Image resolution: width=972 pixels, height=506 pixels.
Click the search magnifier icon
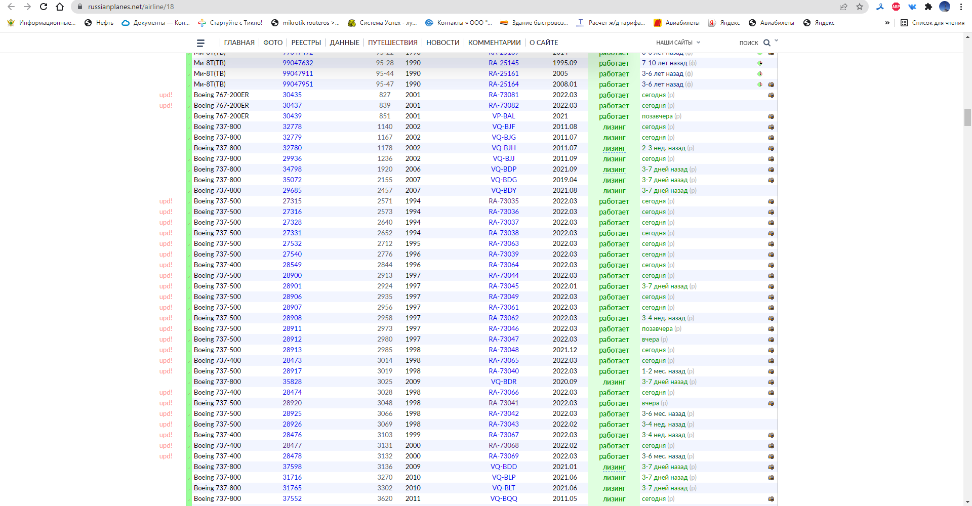766,43
